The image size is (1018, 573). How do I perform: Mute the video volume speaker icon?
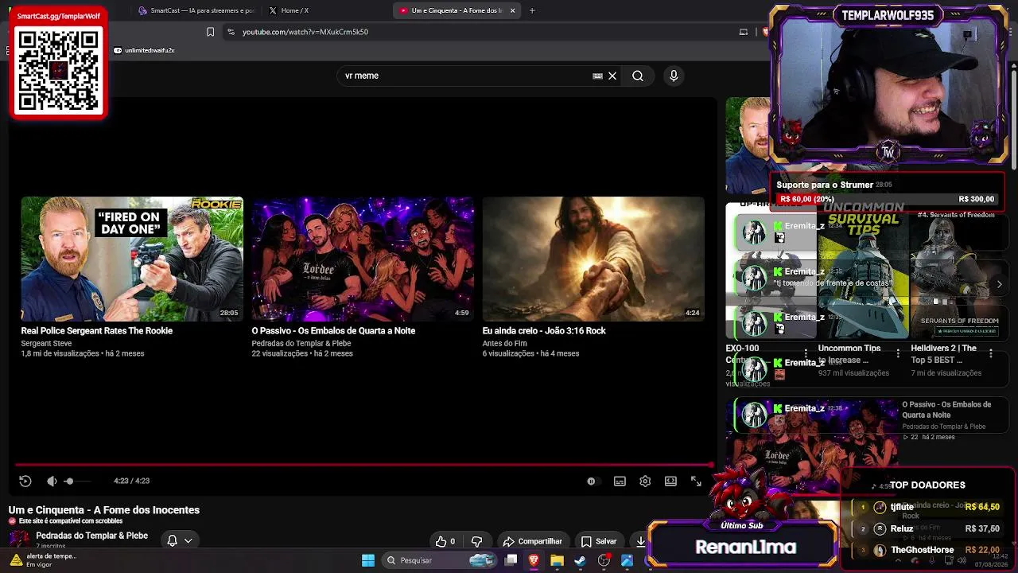[x=52, y=481]
